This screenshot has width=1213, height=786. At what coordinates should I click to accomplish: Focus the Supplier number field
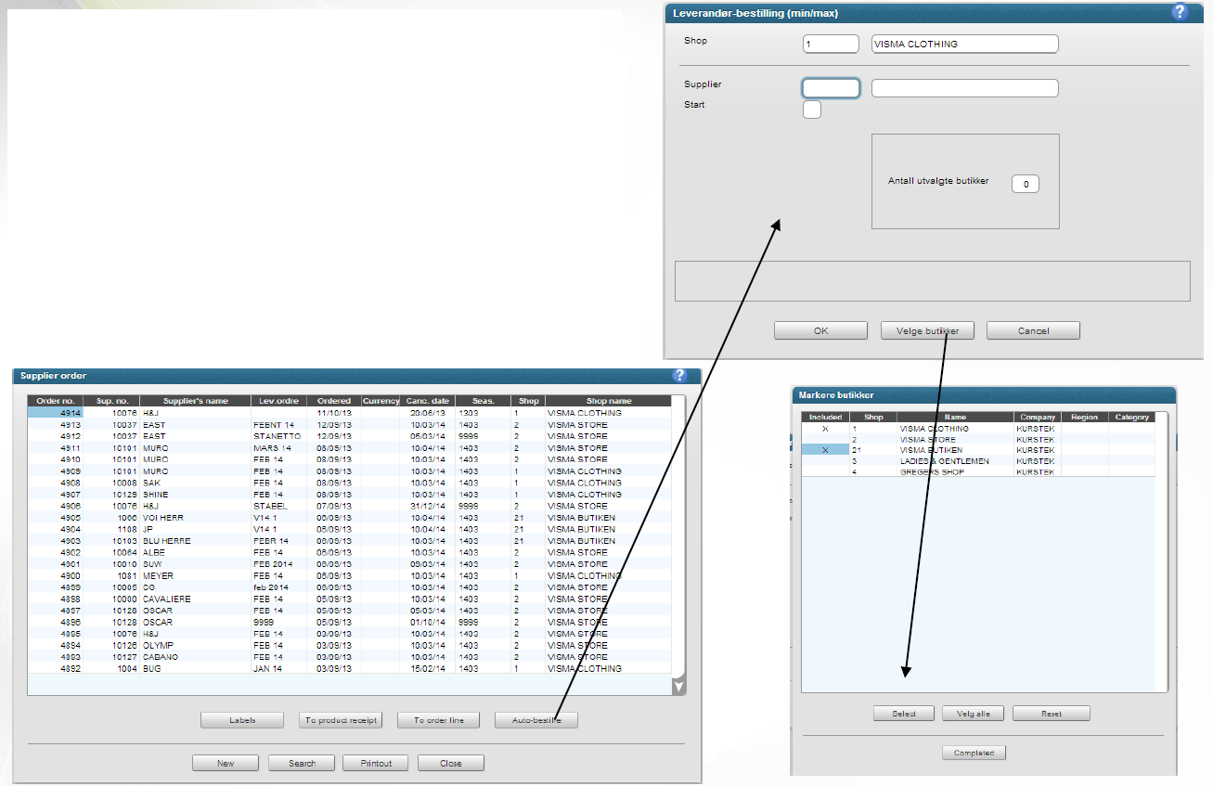(831, 88)
